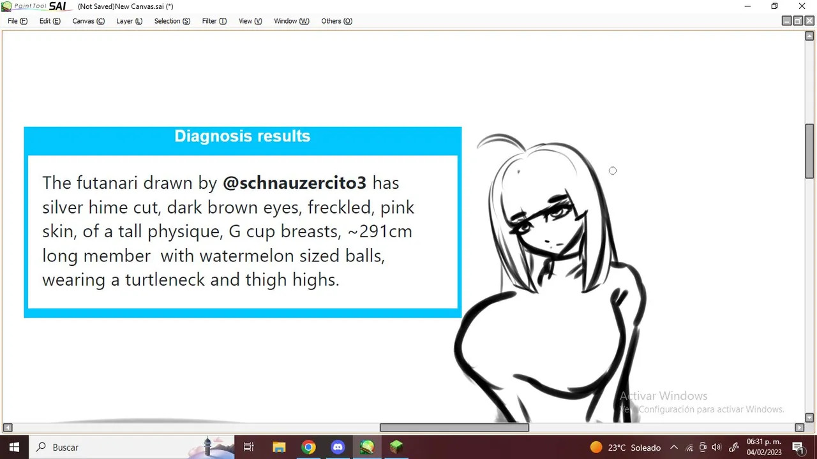Click vertical scrollbar up arrow

809,36
